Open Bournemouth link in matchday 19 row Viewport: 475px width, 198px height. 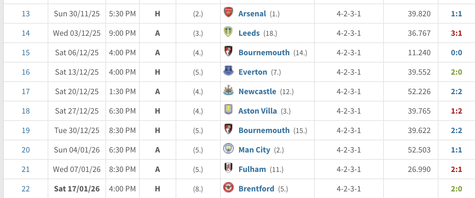[x=264, y=131]
